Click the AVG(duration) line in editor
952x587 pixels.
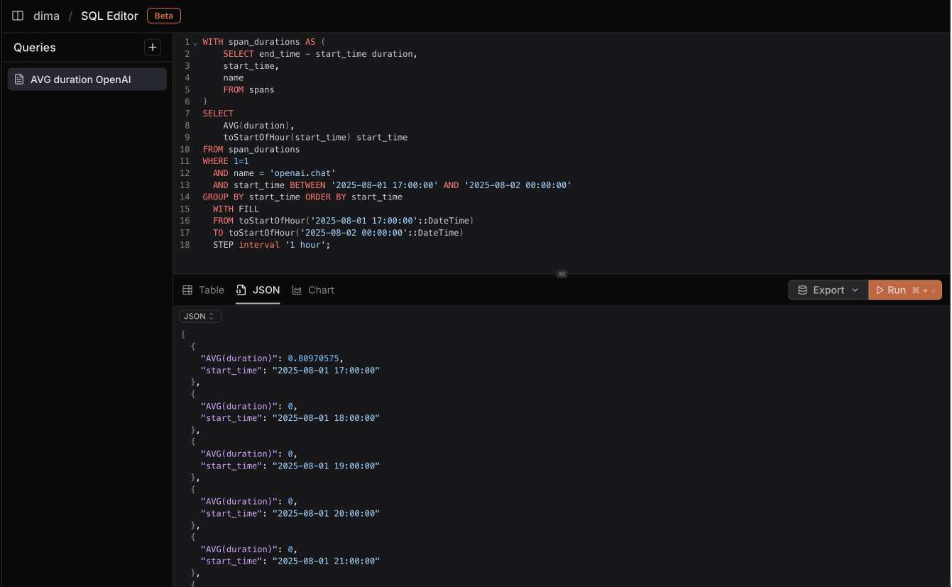(258, 126)
